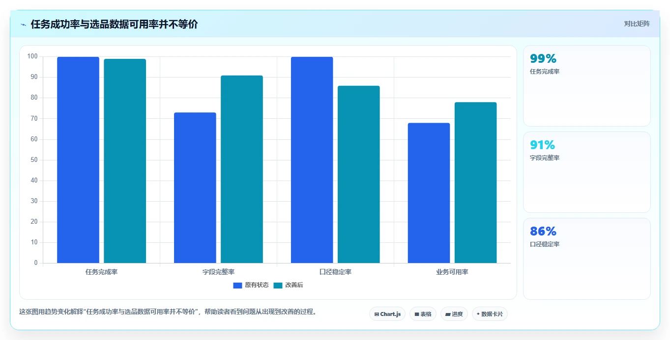The image size is (670, 340).
Task: Click the 原有状态 bar for 业务可用率
Action: (429, 193)
